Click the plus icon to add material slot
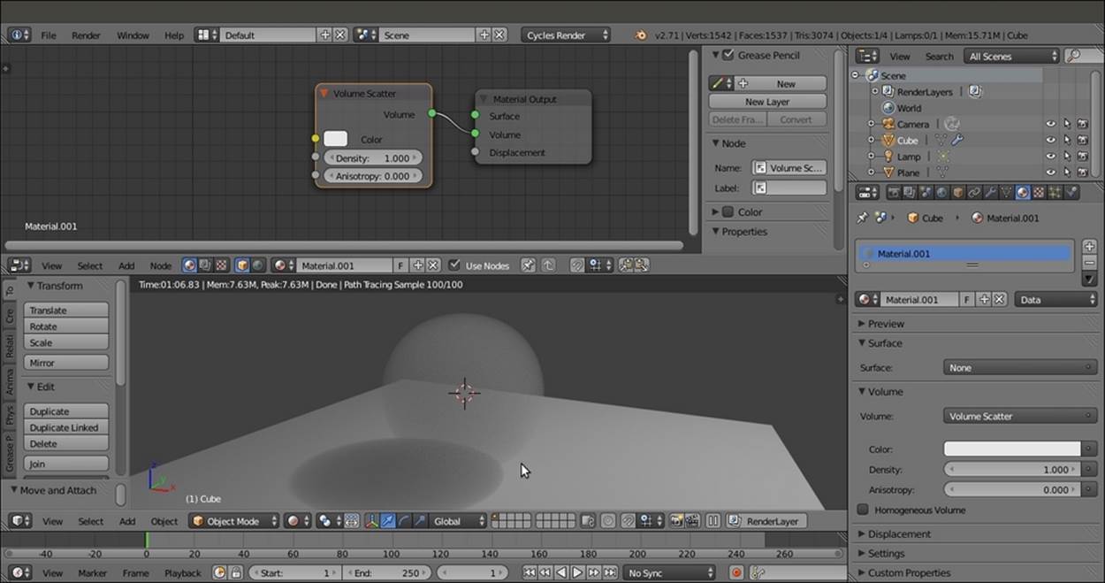The image size is (1105, 583). [1089, 247]
